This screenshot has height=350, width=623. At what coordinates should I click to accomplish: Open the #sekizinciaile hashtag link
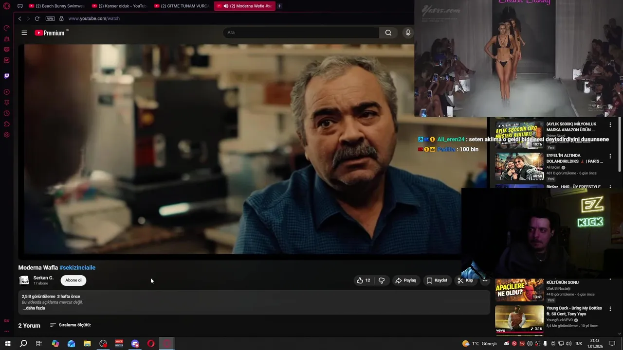click(x=77, y=268)
